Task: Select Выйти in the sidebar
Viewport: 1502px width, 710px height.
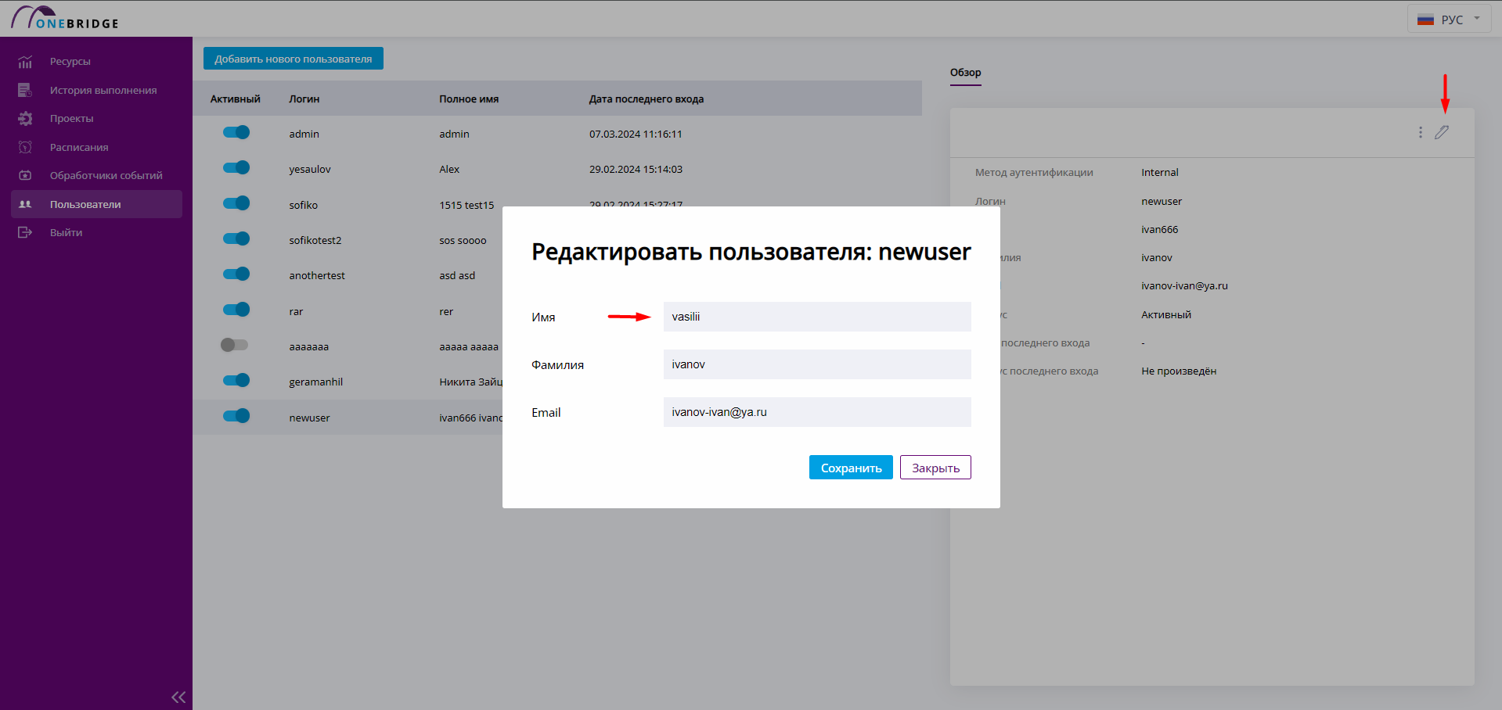Action: (66, 233)
